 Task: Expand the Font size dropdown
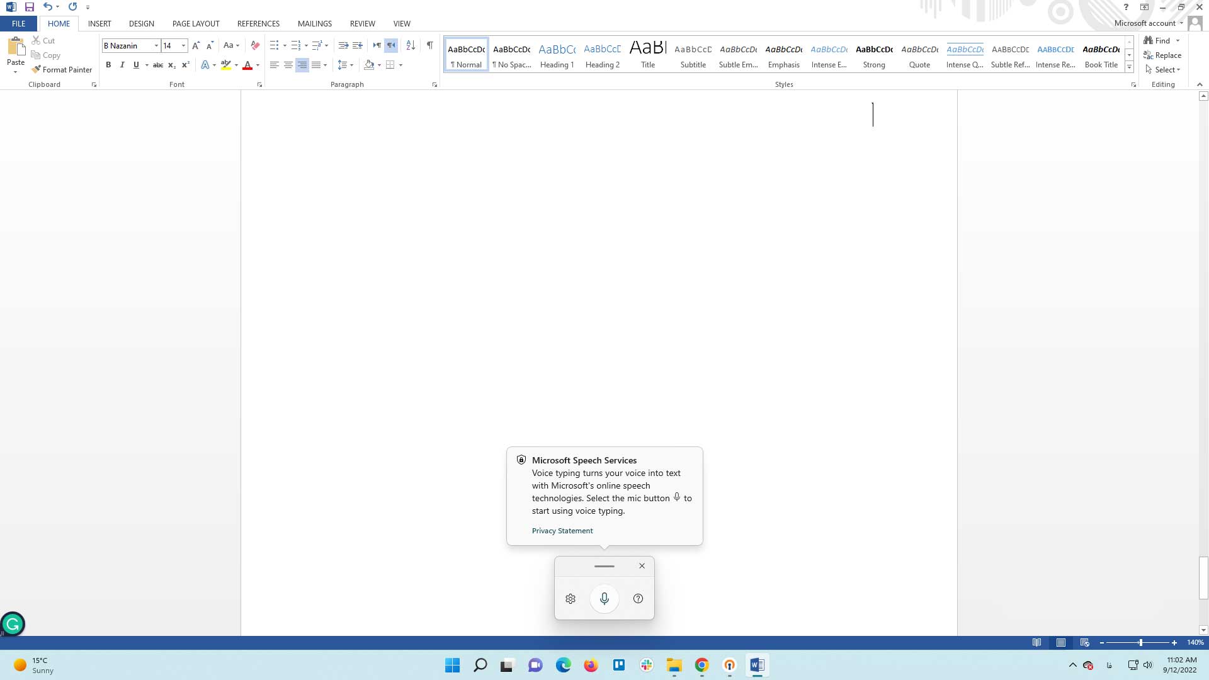pos(183,46)
